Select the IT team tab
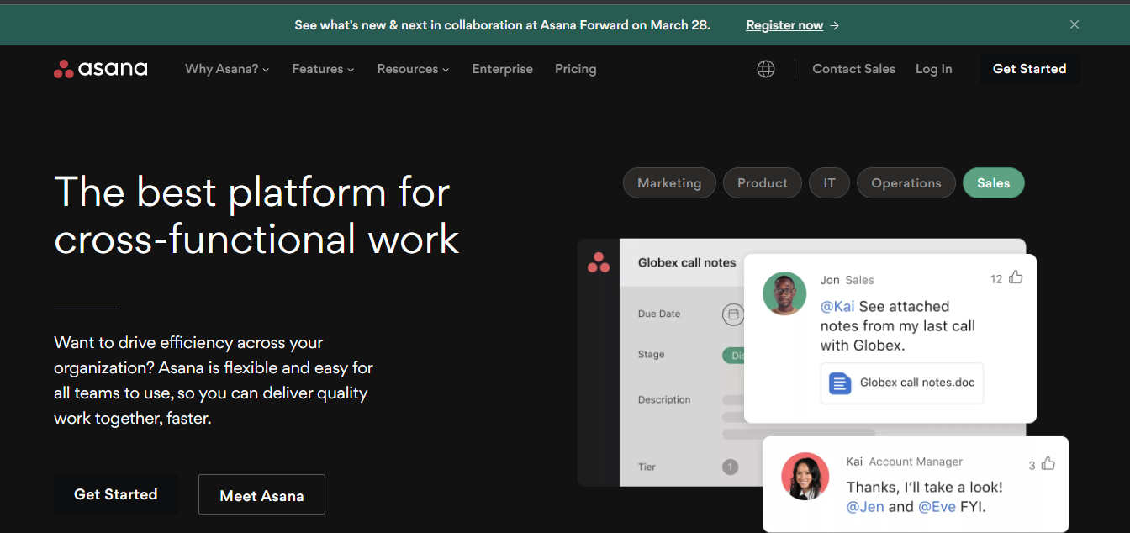This screenshot has width=1130, height=533. point(830,183)
